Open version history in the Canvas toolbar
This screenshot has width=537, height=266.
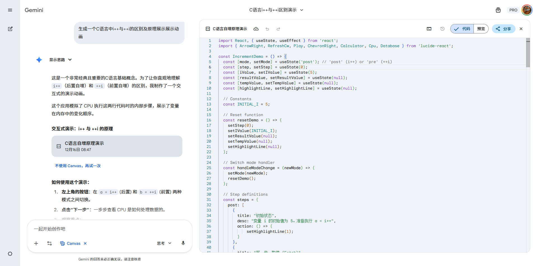(x=442, y=29)
